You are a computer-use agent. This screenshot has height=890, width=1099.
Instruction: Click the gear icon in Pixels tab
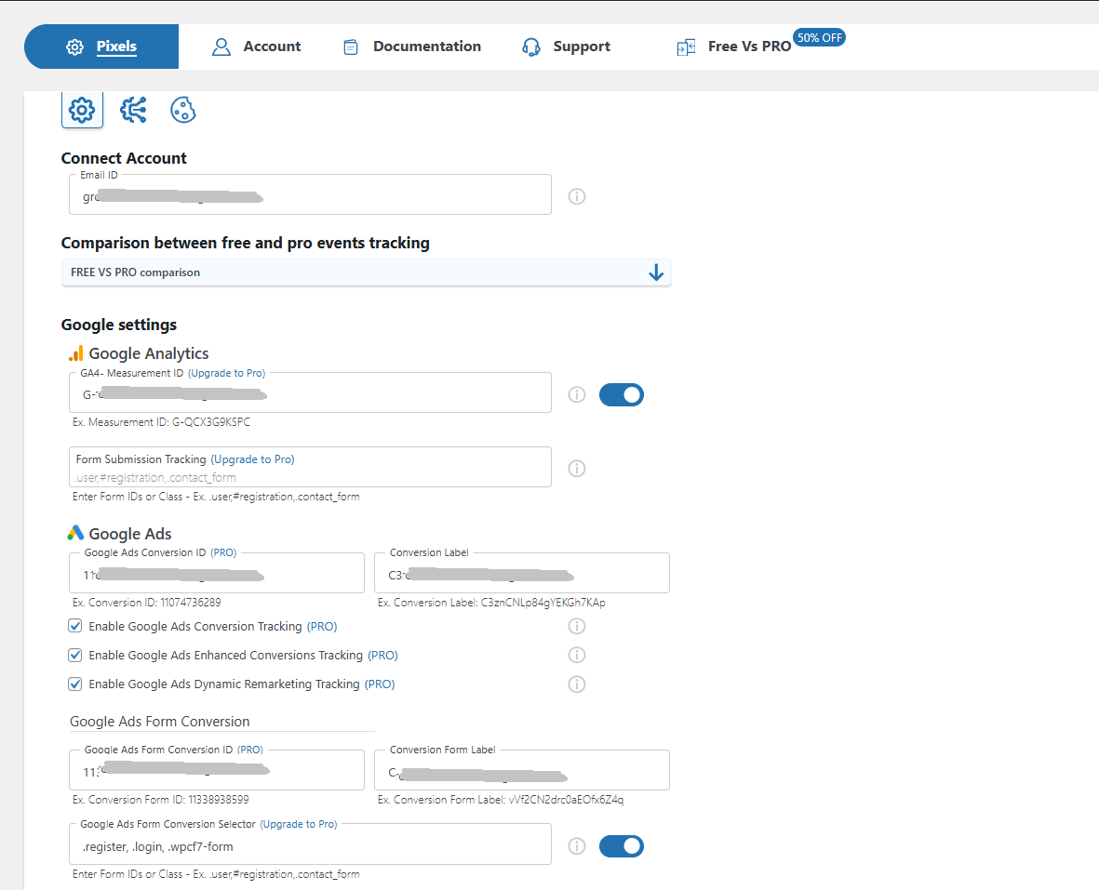75,46
